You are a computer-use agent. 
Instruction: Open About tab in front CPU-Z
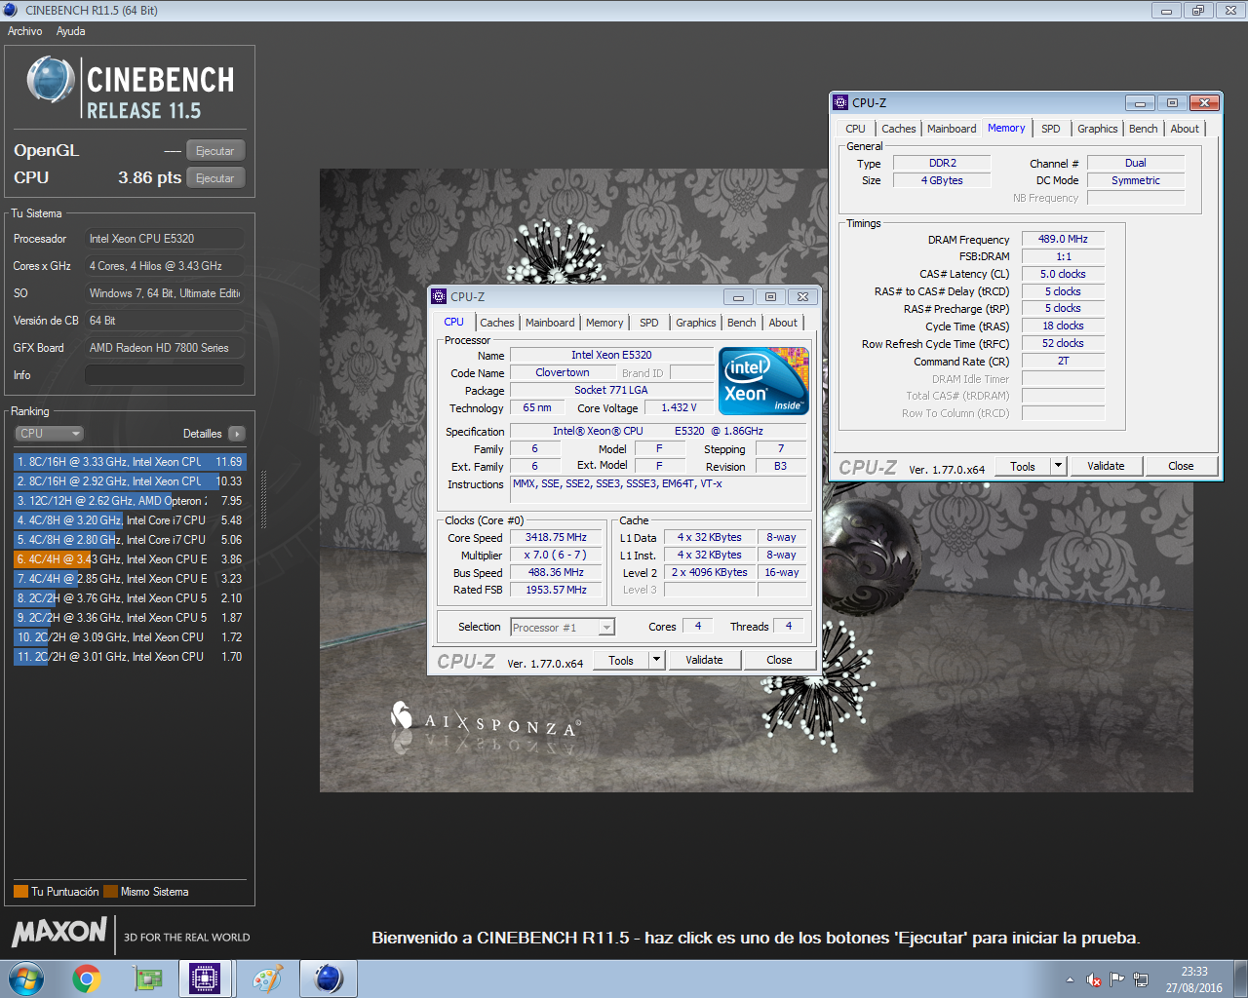tap(783, 323)
